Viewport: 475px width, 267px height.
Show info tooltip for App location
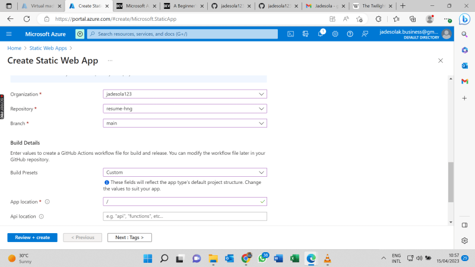(47, 202)
